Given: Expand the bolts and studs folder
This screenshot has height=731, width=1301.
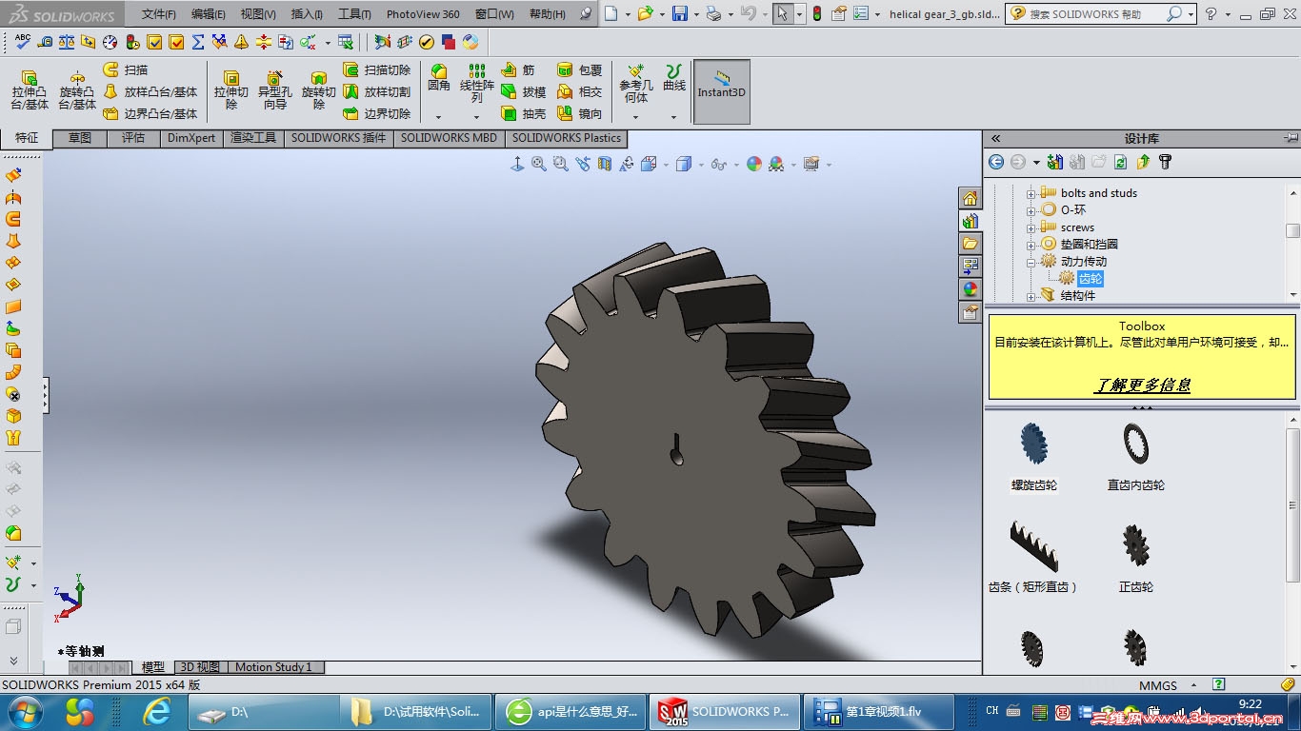Looking at the screenshot, I should click(1031, 193).
